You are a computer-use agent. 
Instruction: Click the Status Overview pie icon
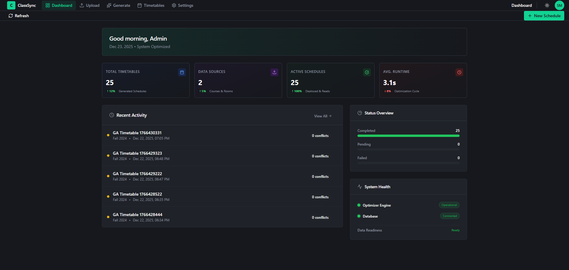point(360,113)
